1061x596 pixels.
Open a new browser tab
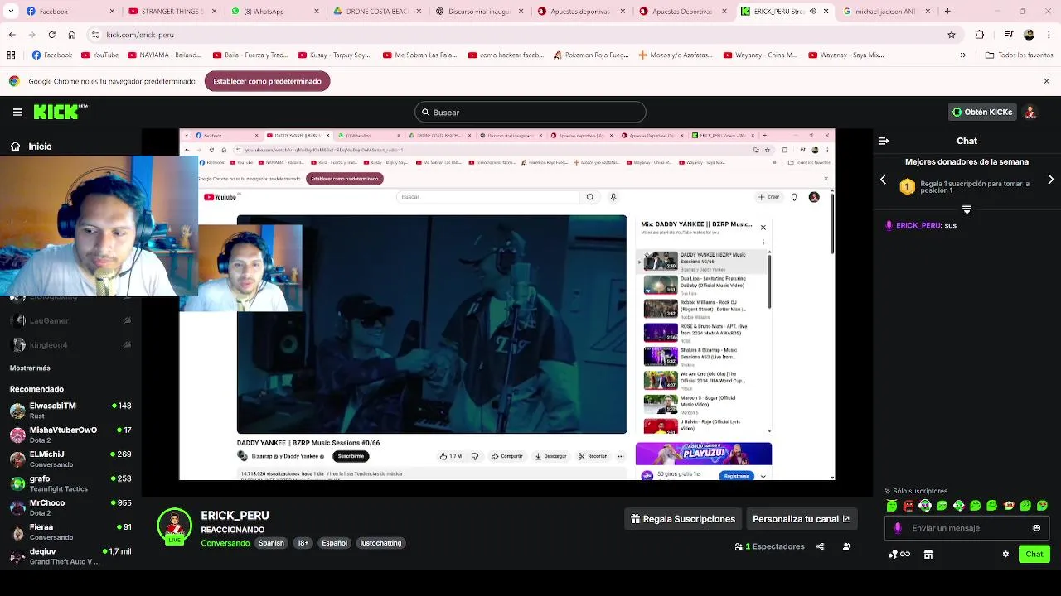(x=947, y=12)
